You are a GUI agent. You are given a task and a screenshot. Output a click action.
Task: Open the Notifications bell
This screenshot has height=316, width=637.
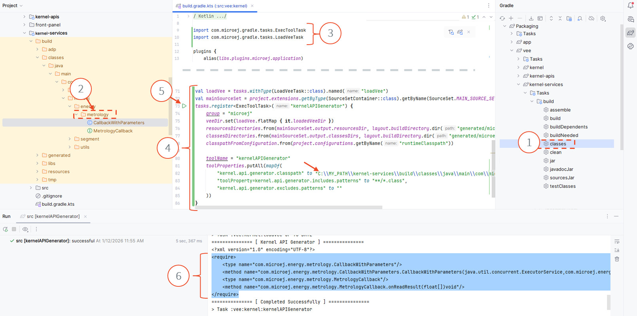point(630,6)
